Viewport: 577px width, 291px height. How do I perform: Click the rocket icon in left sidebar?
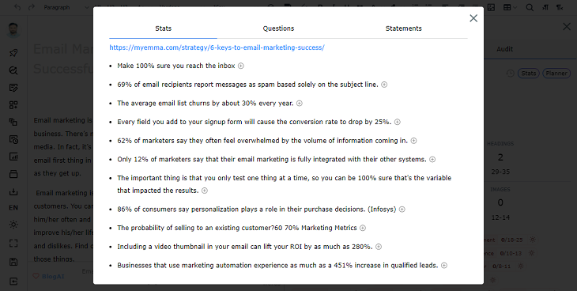coord(13,53)
